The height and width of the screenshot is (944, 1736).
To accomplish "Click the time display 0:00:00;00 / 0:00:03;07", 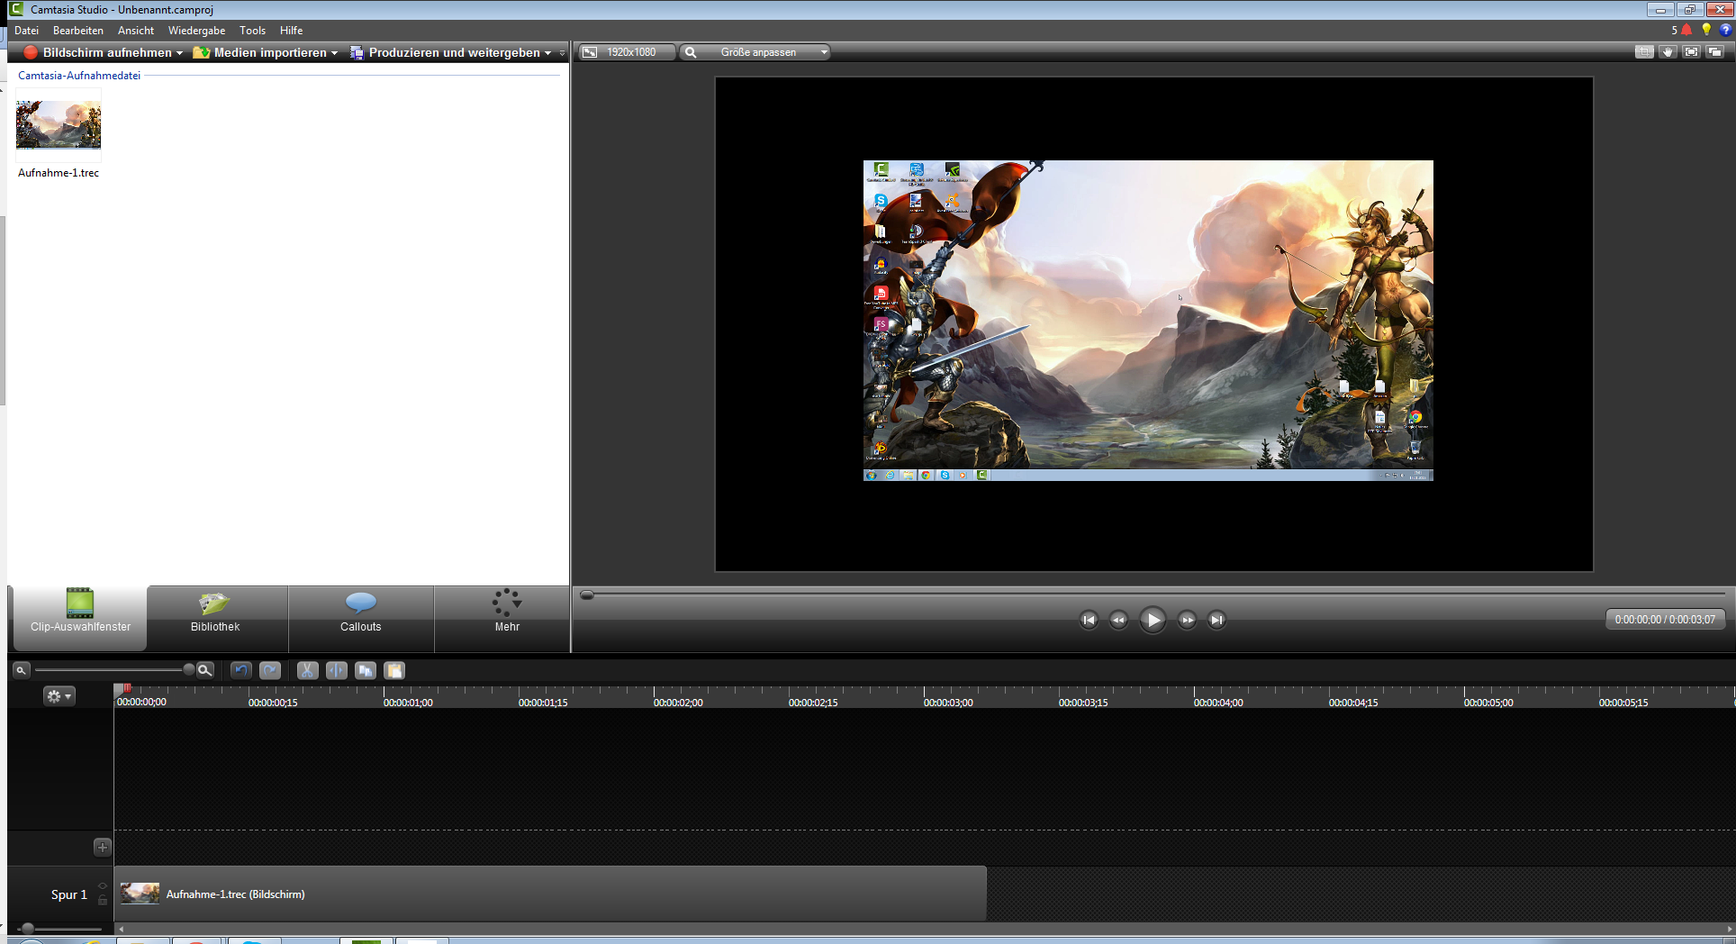I will (x=1665, y=620).
